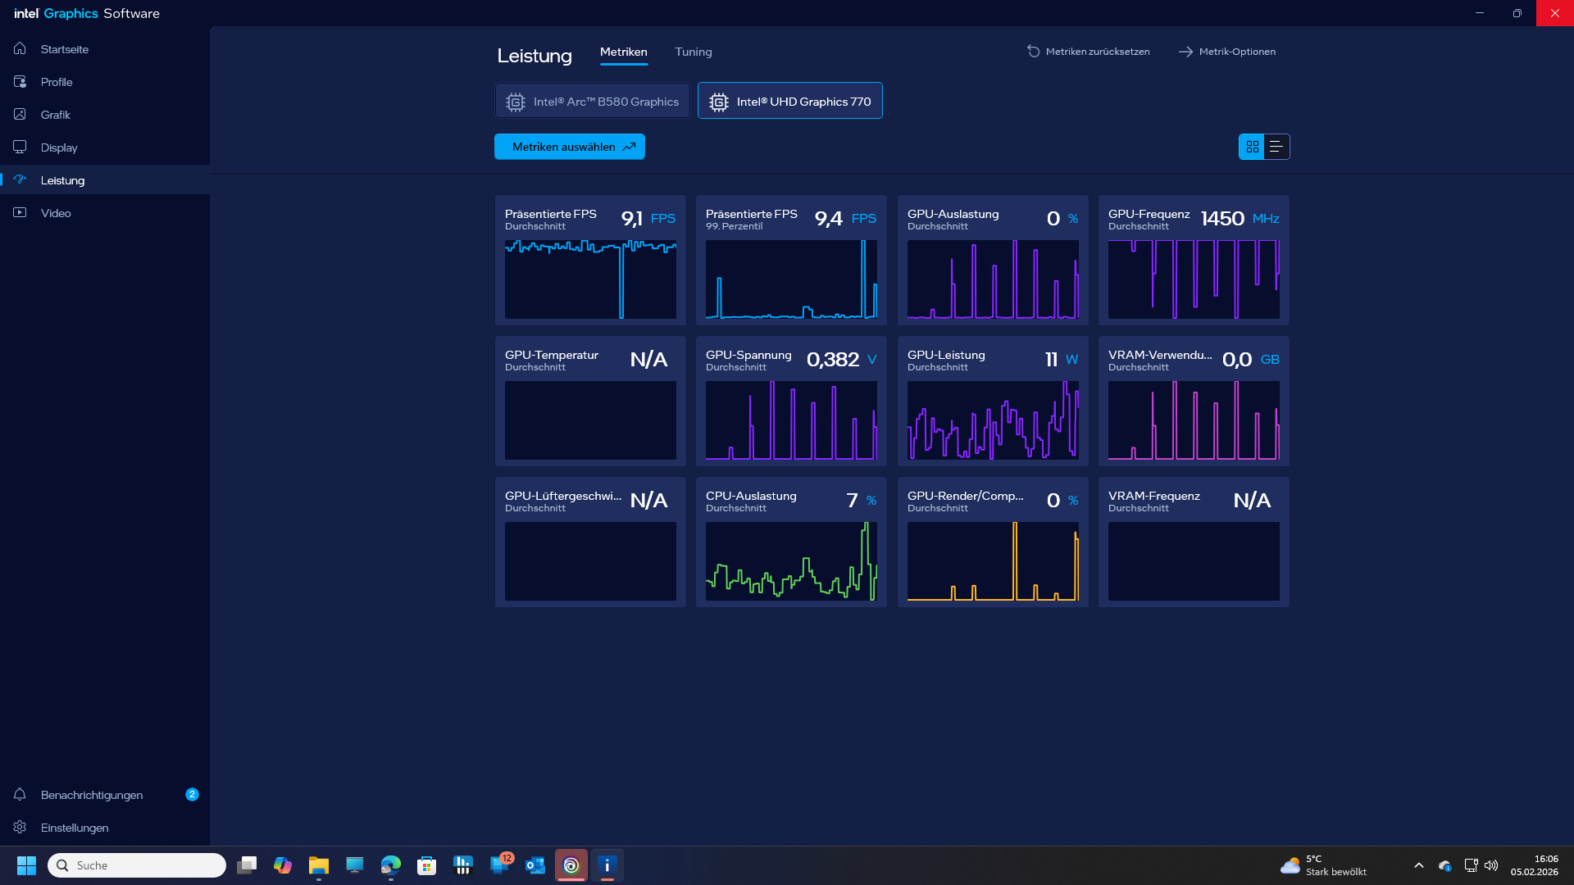Open Metrik-Optionen panel
This screenshot has height=885, width=1574.
tap(1227, 52)
